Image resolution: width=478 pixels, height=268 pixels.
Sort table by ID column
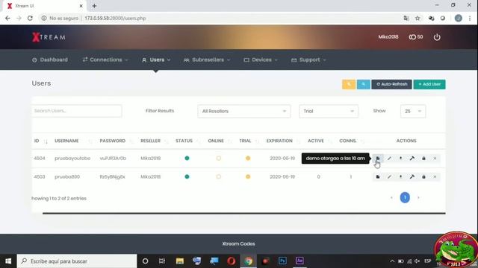(x=40, y=141)
